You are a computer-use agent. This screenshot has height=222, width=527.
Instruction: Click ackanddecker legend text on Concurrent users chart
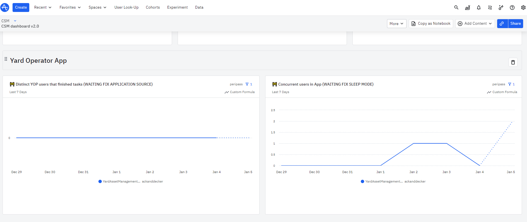click(x=415, y=181)
